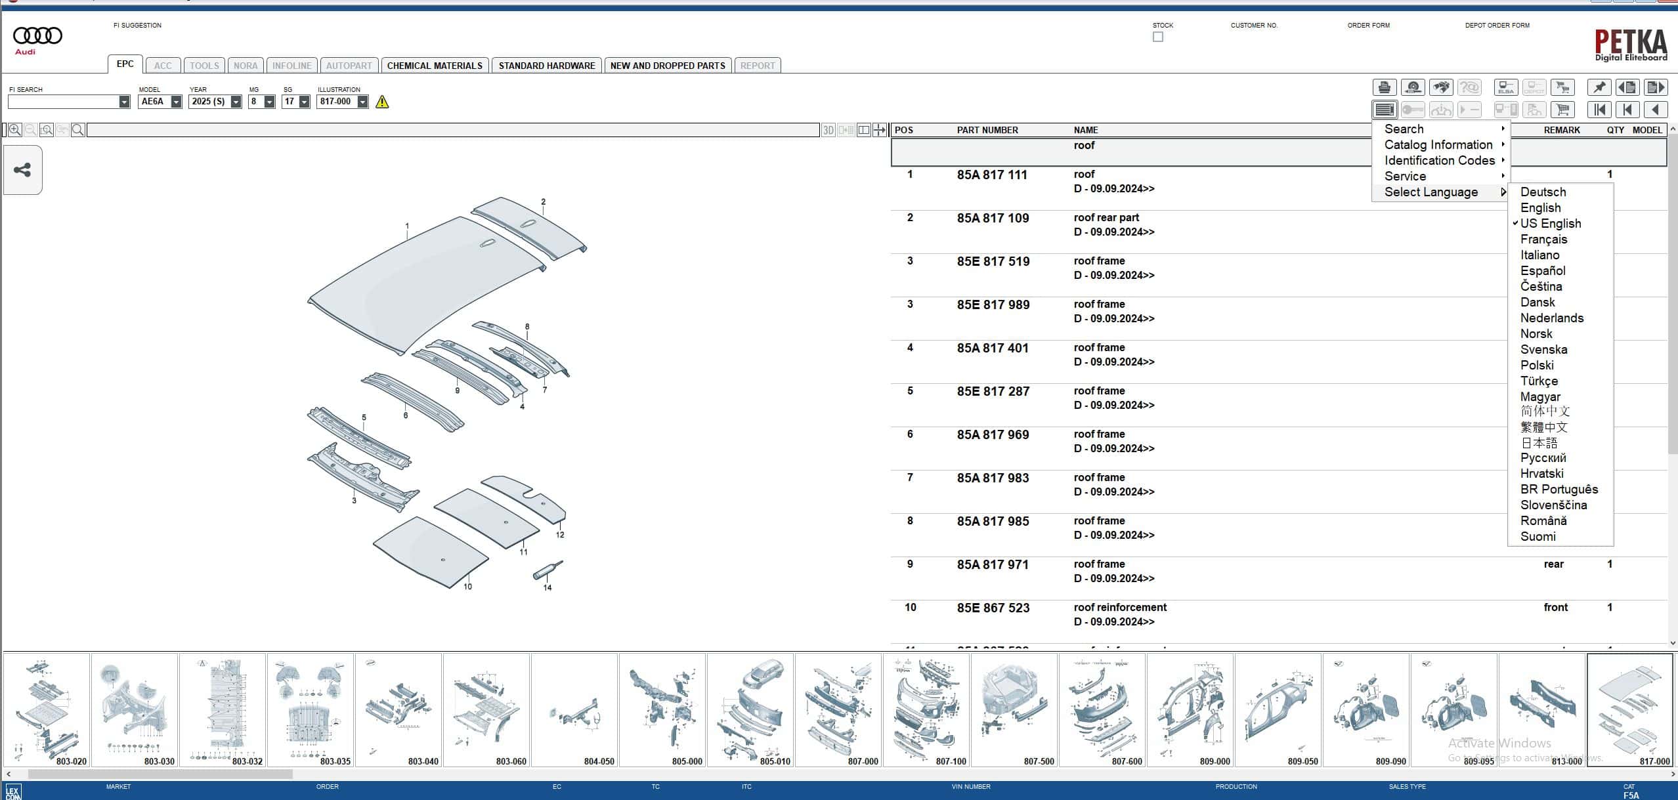Open the MODEL dropdown AE6A
Screen dimensions: 1678x800
click(x=176, y=102)
